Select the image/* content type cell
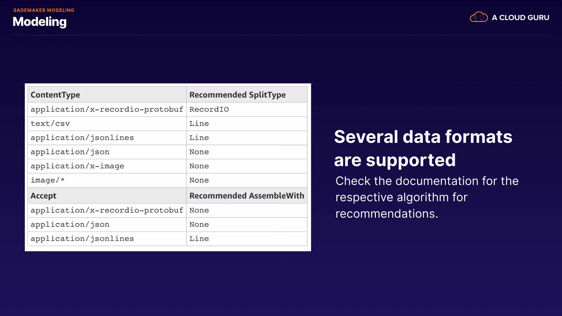Viewport: 562px width, 316px height. click(47, 180)
